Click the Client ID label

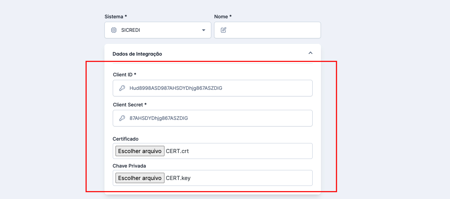125,75
